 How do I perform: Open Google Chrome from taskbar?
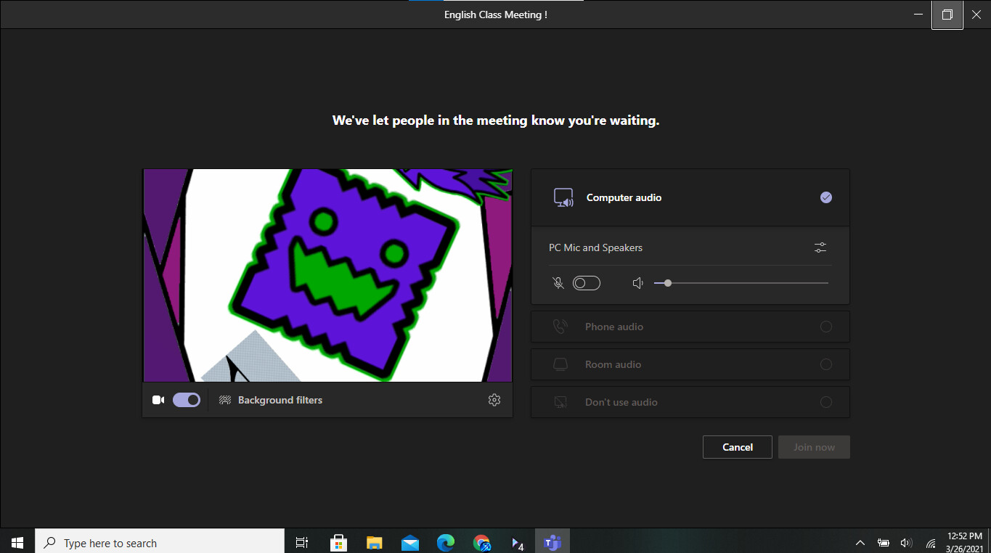click(481, 542)
